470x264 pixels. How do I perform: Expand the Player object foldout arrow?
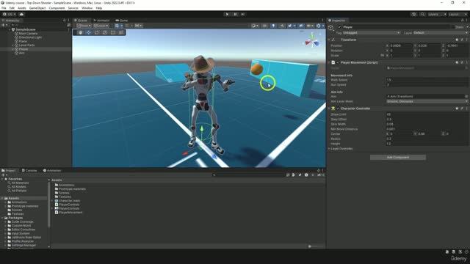[13, 49]
